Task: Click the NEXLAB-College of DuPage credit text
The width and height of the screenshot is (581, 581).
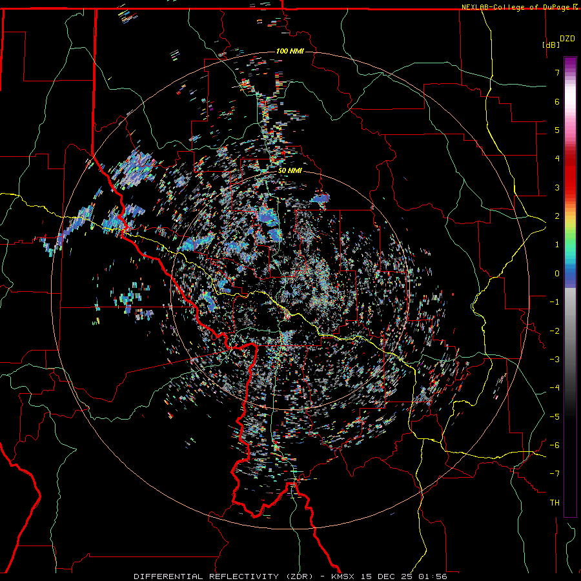Action: [516, 7]
